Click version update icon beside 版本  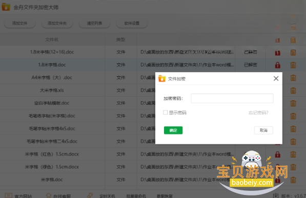point(276,195)
